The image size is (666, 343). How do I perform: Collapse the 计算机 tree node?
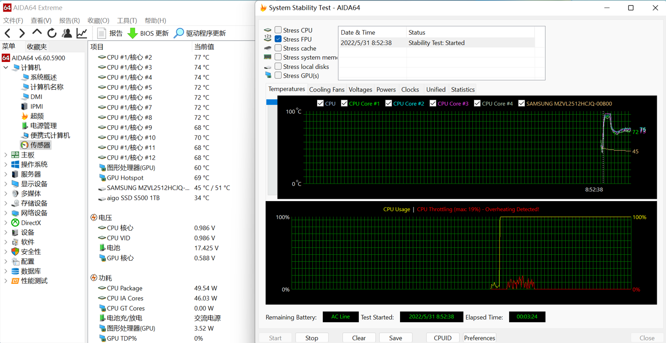6,67
